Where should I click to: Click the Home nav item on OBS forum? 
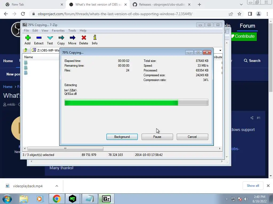(8, 61)
